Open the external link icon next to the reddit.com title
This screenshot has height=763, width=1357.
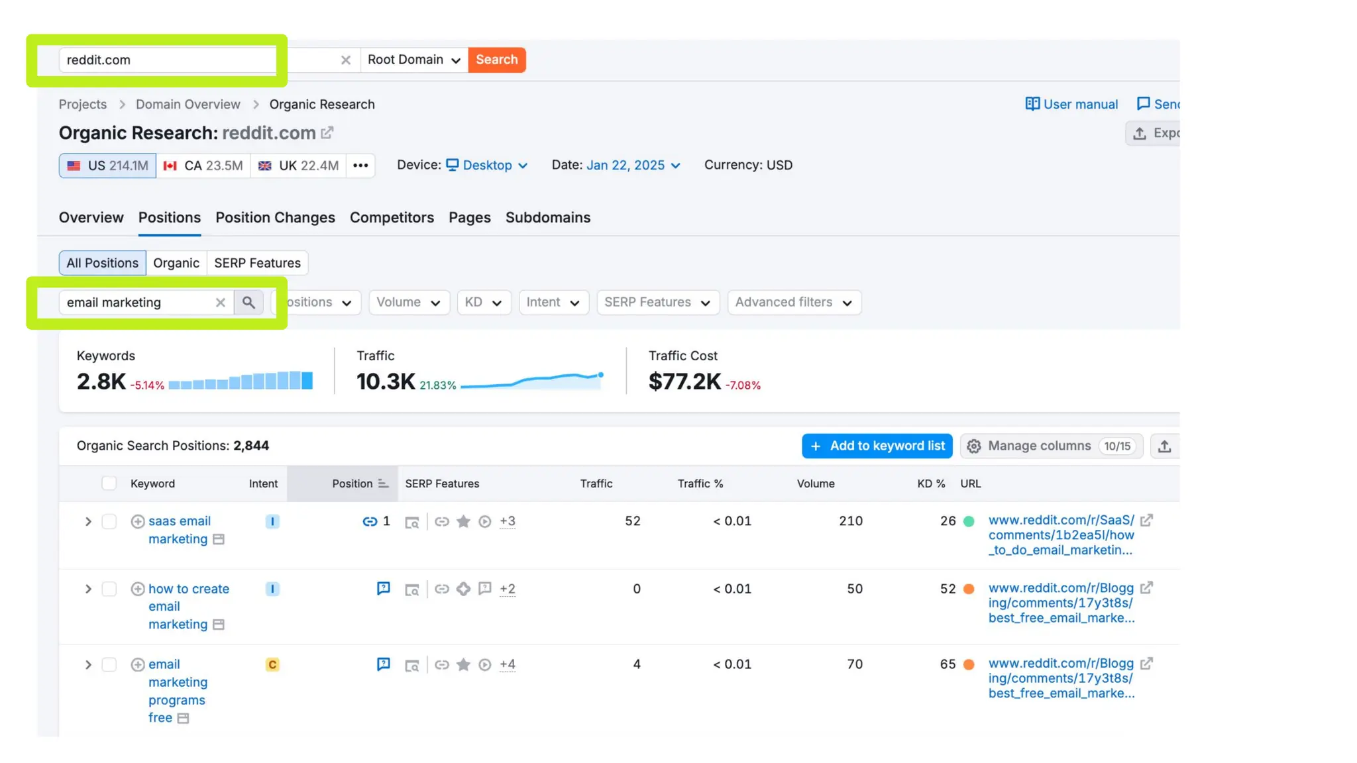click(327, 132)
